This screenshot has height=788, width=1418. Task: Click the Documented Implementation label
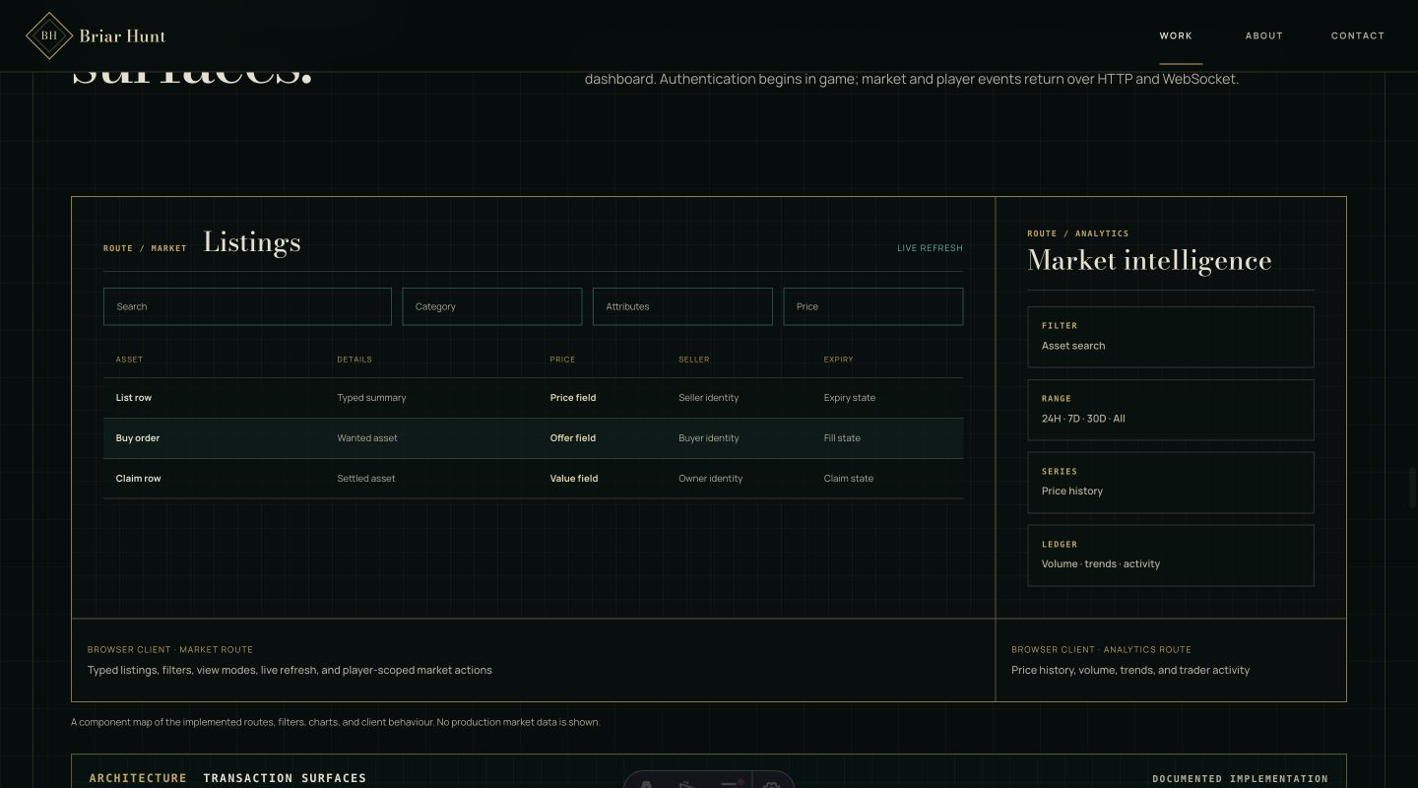pyautogui.click(x=1240, y=779)
